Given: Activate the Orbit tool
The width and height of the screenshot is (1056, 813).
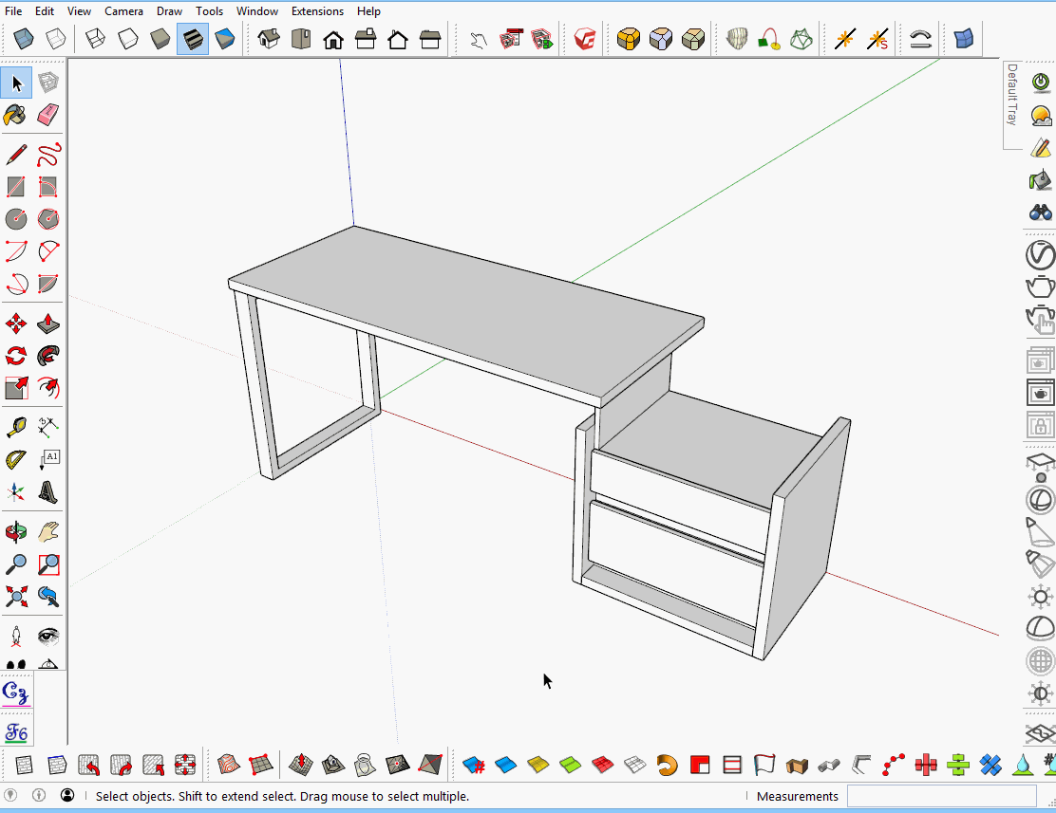Looking at the screenshot, I should (16, 531).
